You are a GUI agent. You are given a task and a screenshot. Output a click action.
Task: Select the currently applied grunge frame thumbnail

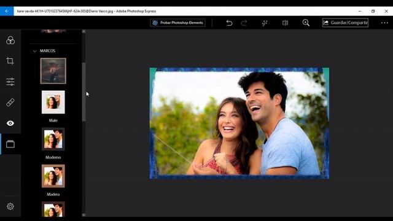coord(53,71)
